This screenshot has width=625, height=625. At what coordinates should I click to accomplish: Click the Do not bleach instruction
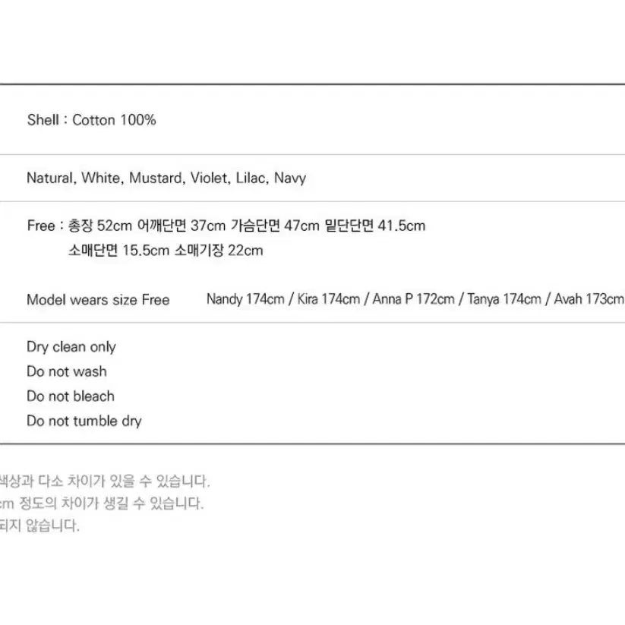[x=71, y=396]
